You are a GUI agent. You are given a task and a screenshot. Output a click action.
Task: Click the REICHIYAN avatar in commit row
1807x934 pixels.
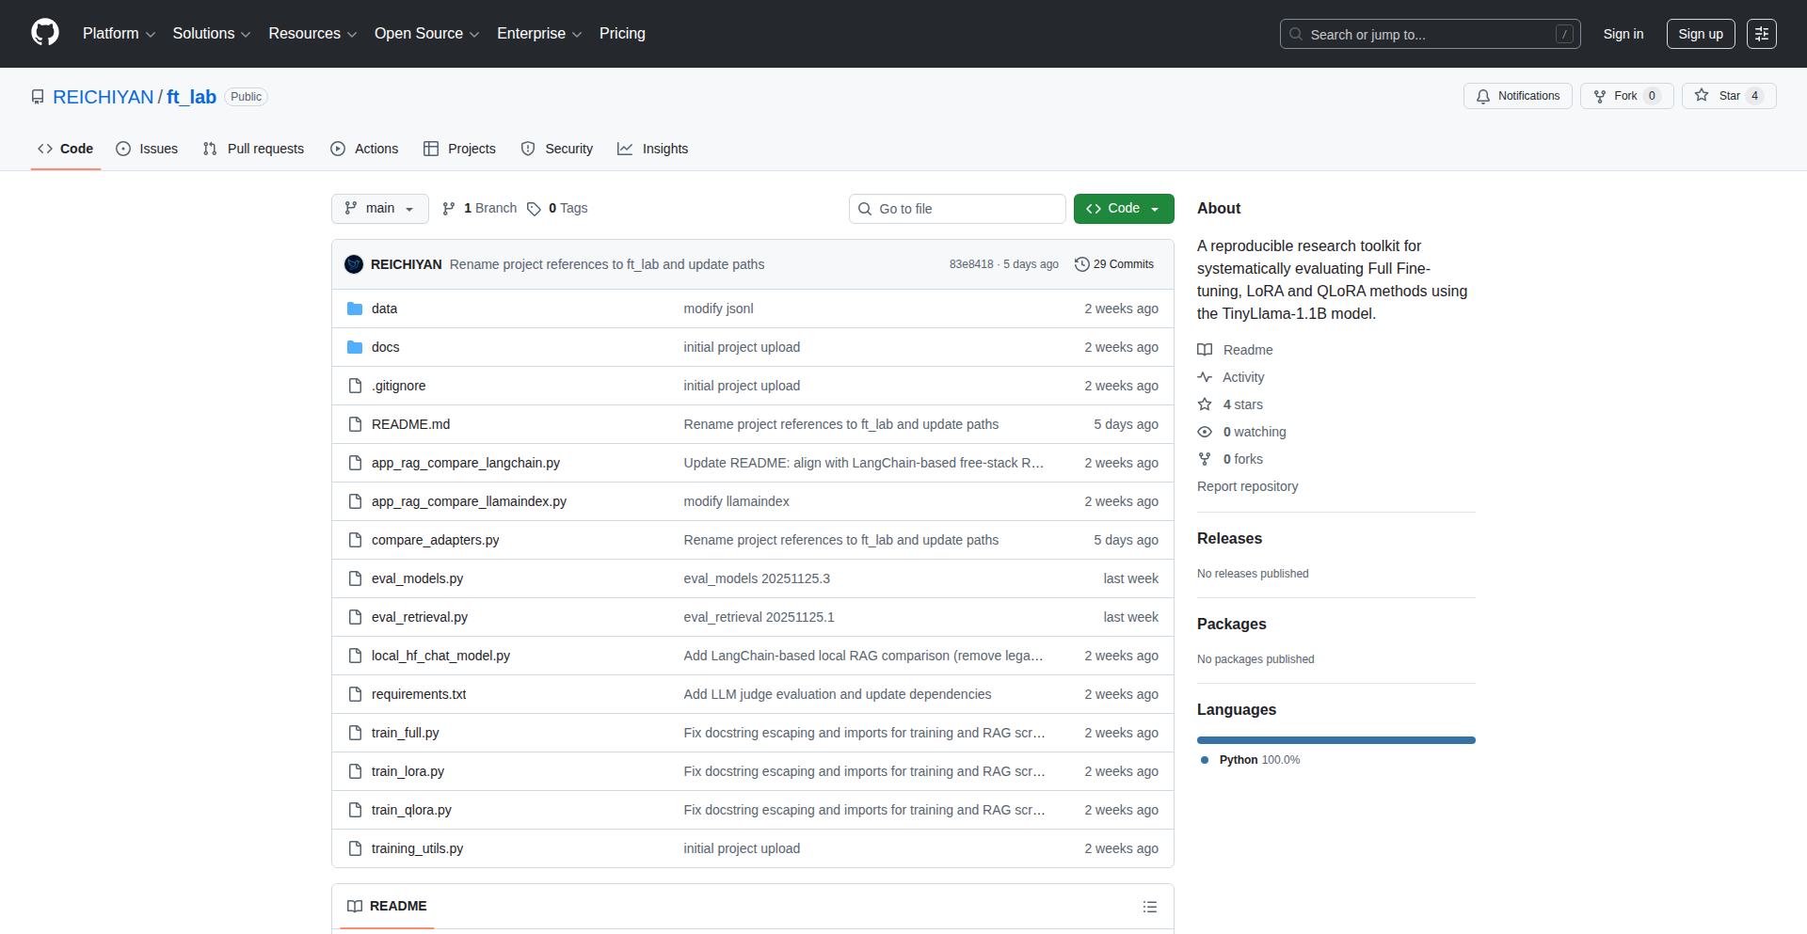[x=354, y=264]
